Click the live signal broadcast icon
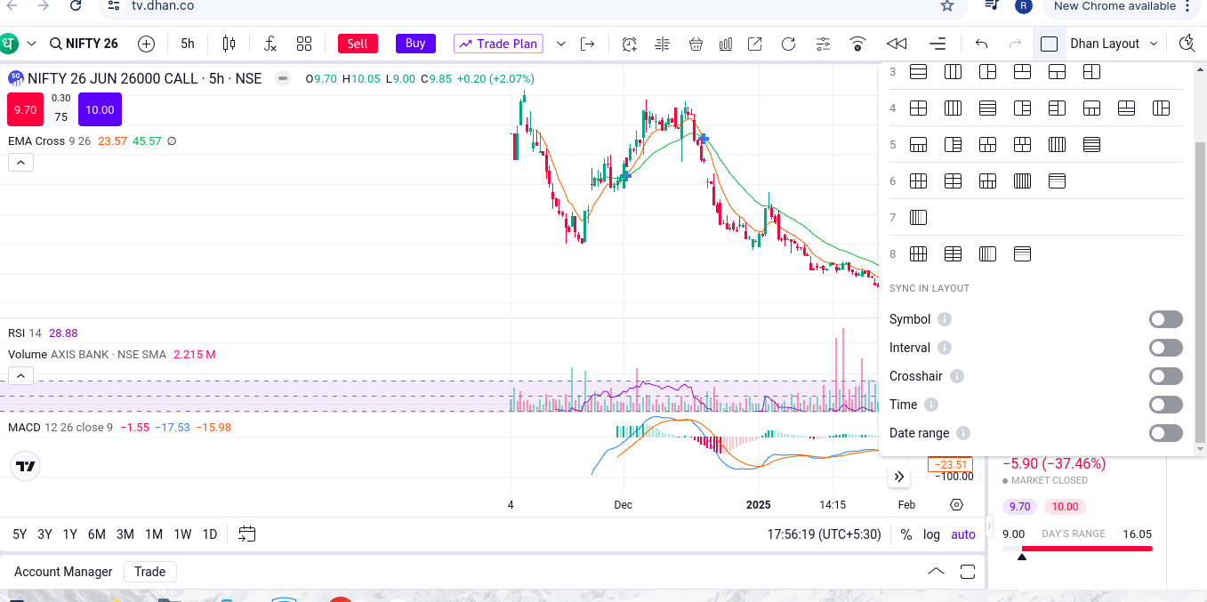Screen dimensions: 1207x602 [x=858, y=44]
